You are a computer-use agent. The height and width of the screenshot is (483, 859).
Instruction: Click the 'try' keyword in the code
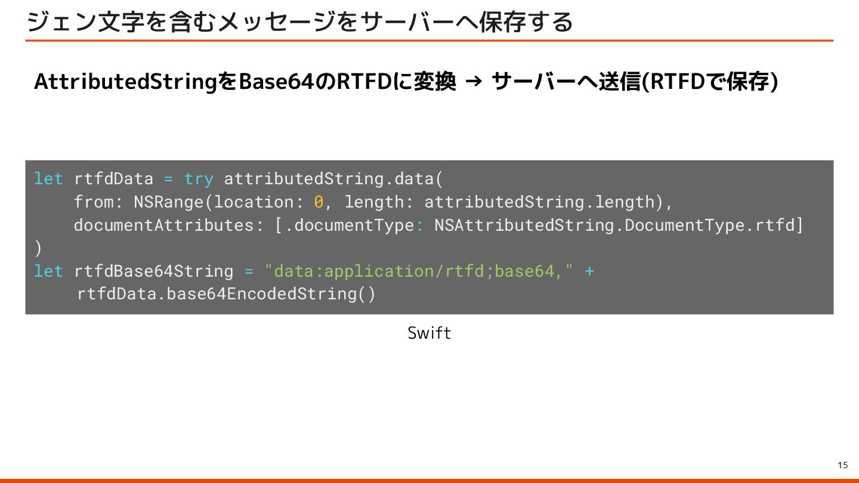[199, 179]
